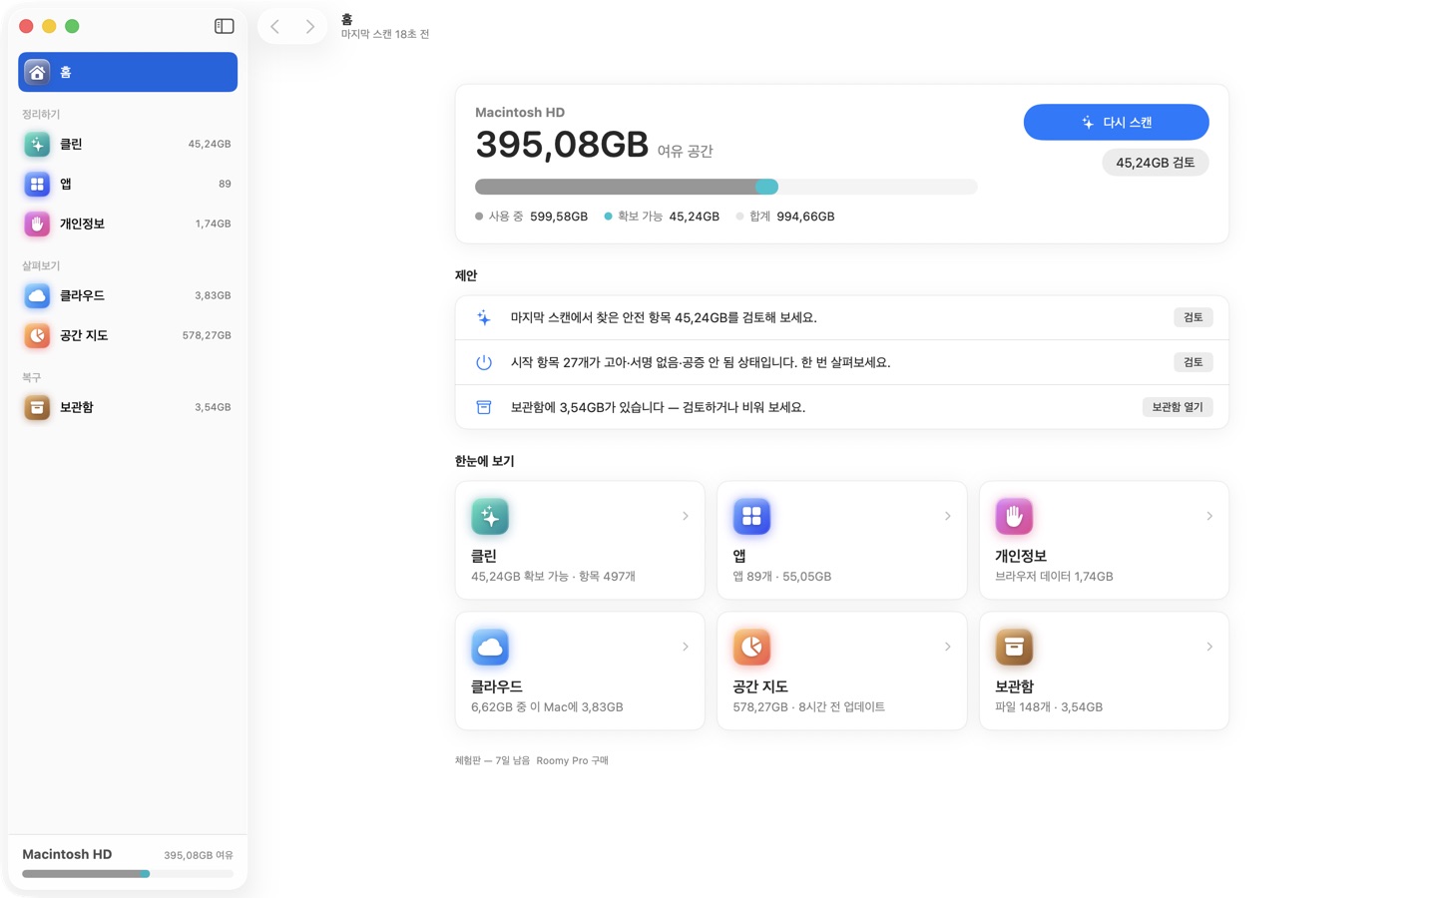Select 홈 in the sidebar

pos(128,72)
